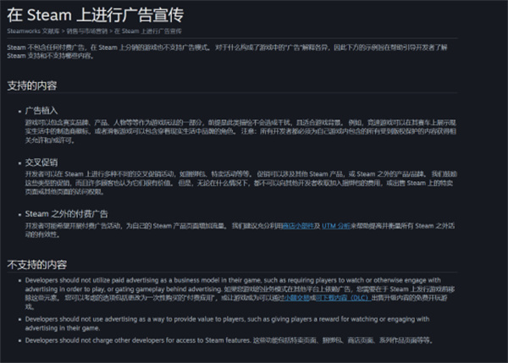Open the Steamworks 文献库 breadcrumb link
Viewport: 508px width, 363px height.
click(x=33, y=31)
